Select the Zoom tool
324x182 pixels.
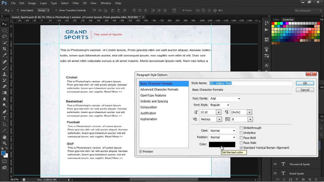pos(5,143)
